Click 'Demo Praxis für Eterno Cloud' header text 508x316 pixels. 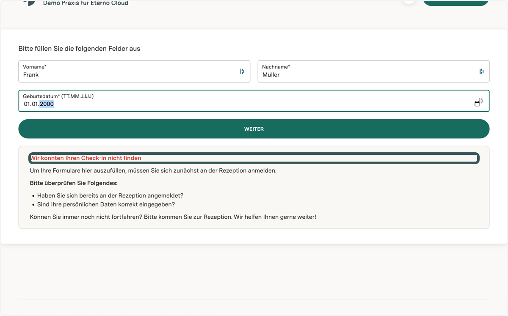click(86, 3)
